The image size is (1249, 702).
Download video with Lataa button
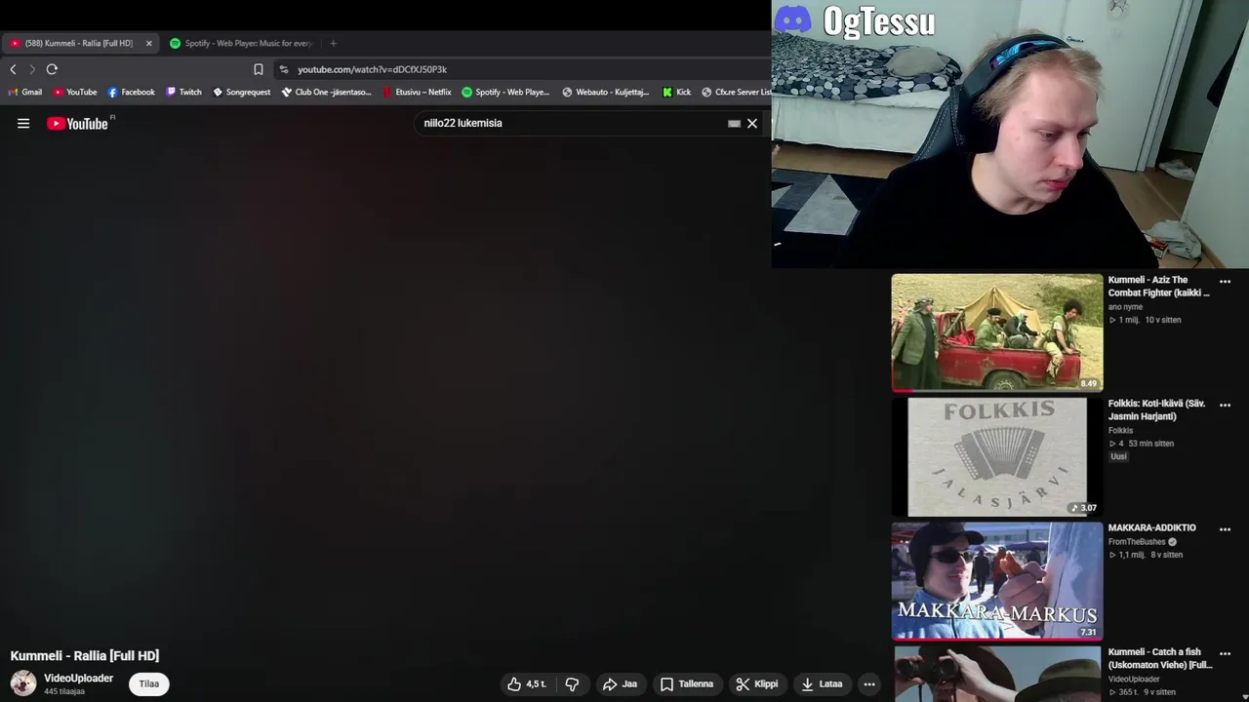[822, 684]
